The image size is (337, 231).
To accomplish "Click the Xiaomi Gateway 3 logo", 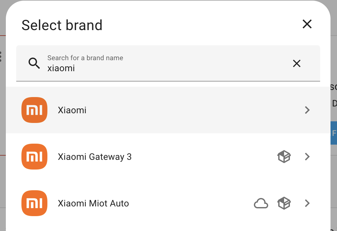I will tap(34, 157).
